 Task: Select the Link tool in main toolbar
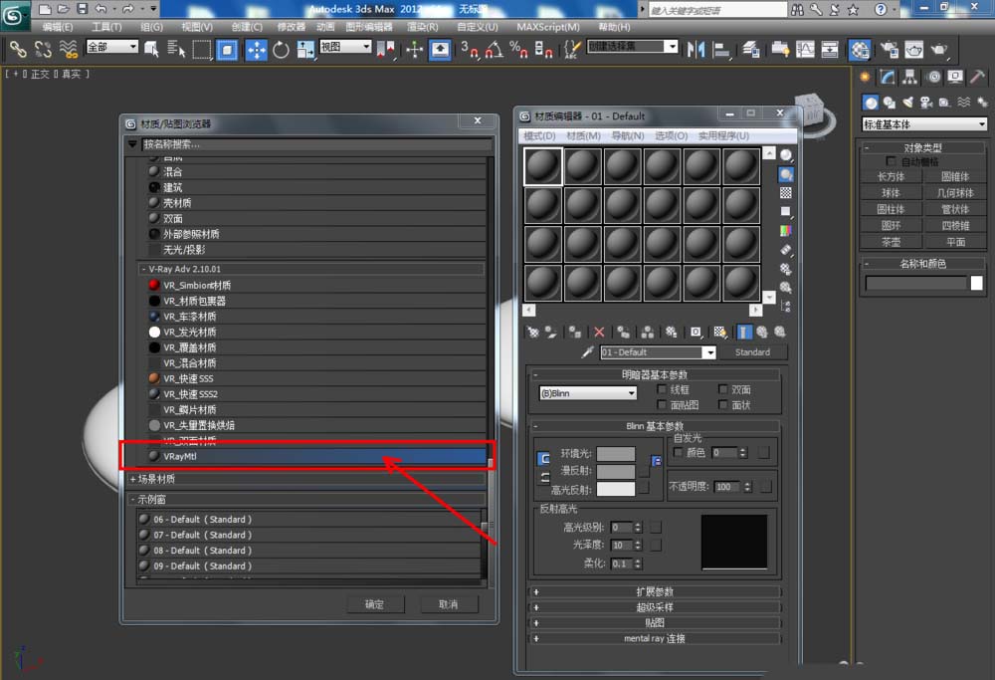18,50
